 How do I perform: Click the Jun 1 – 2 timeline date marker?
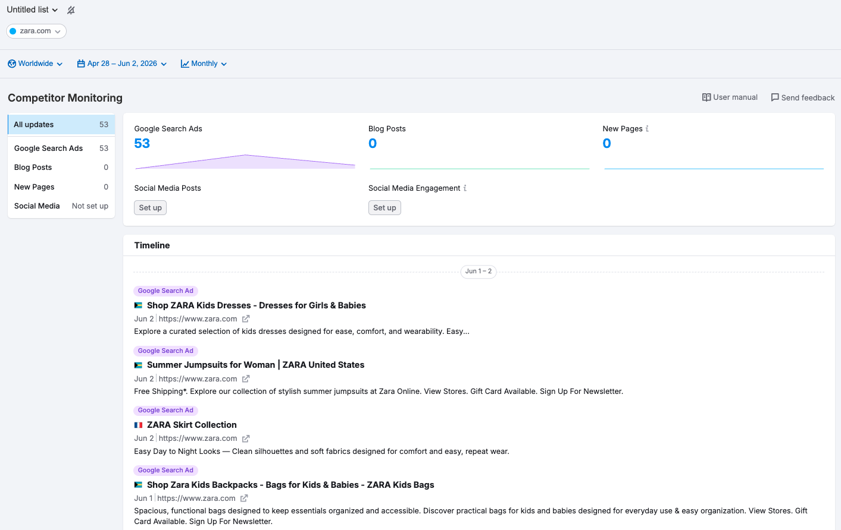click(479, 272)
